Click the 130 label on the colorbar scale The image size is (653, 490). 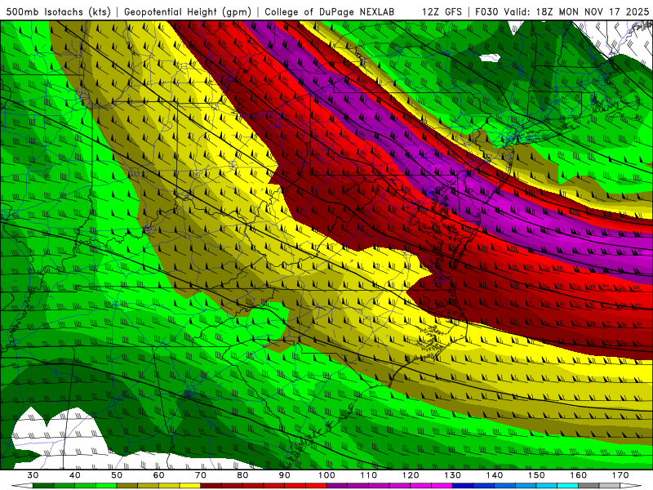(453, 475)
